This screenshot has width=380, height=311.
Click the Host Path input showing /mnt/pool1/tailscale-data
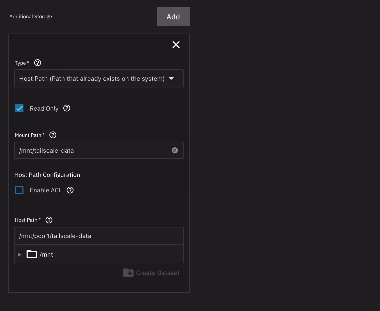99,236
